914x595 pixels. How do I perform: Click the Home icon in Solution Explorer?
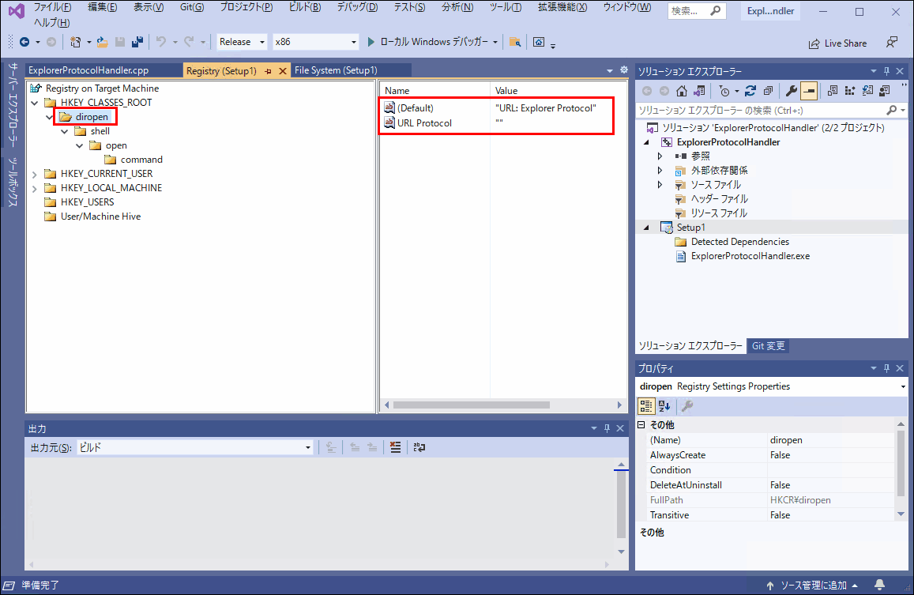coord(682,91)
